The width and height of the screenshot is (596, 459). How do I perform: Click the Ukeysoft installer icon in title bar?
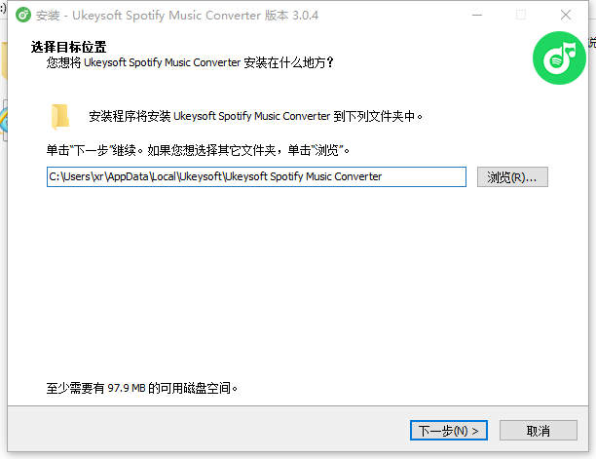point(23,16)
